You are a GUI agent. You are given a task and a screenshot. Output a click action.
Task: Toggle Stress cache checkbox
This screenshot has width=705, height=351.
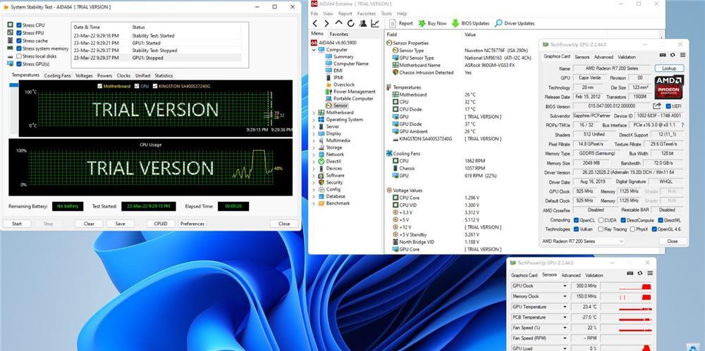[x=19, y=41]
